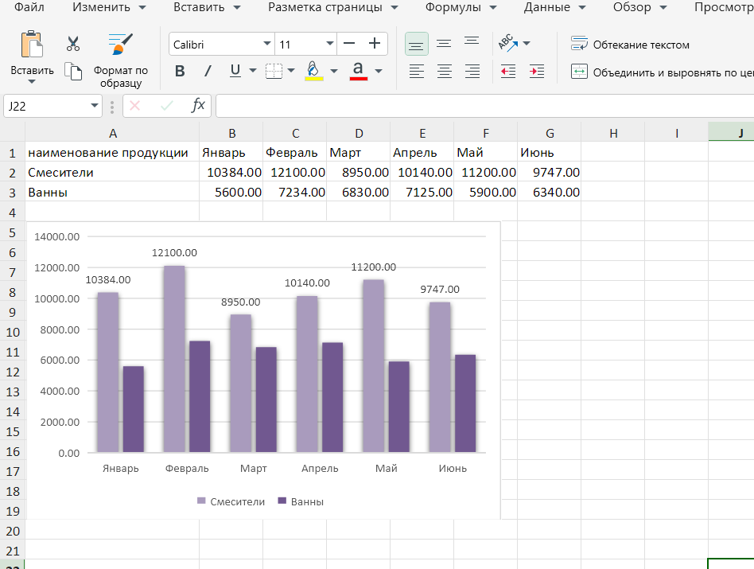Select cell наименование продукции

click(112, 153)
